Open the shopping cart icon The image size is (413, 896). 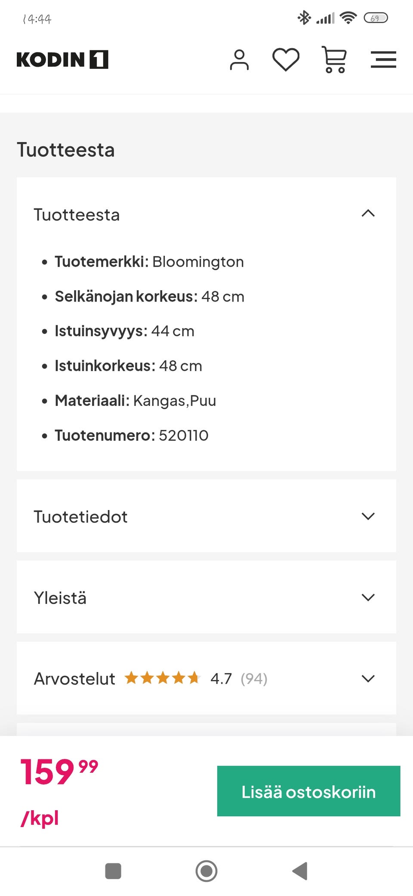pos(334,60)
